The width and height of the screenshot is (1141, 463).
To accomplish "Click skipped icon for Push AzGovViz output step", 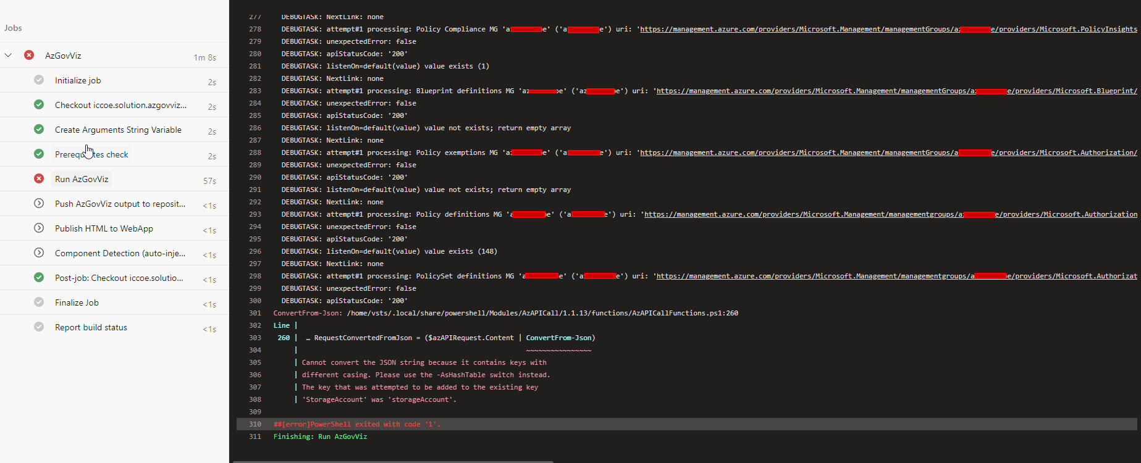I will tap(39, 203).
